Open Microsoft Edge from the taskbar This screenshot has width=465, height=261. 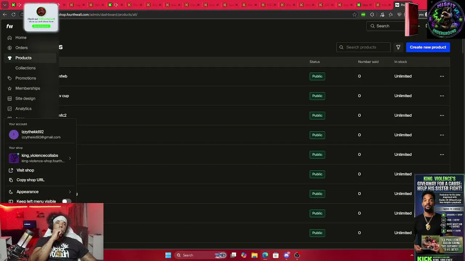(265, 255)
